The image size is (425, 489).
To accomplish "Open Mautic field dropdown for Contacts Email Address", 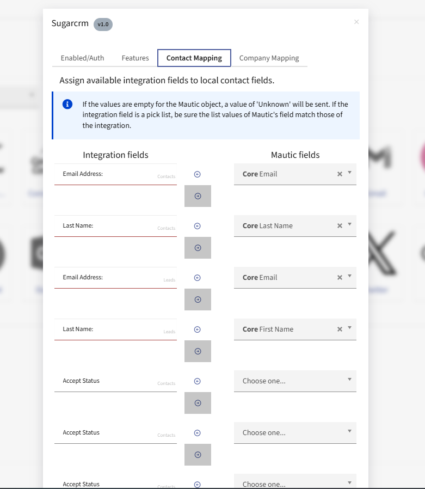I will (x=295, y=174).
